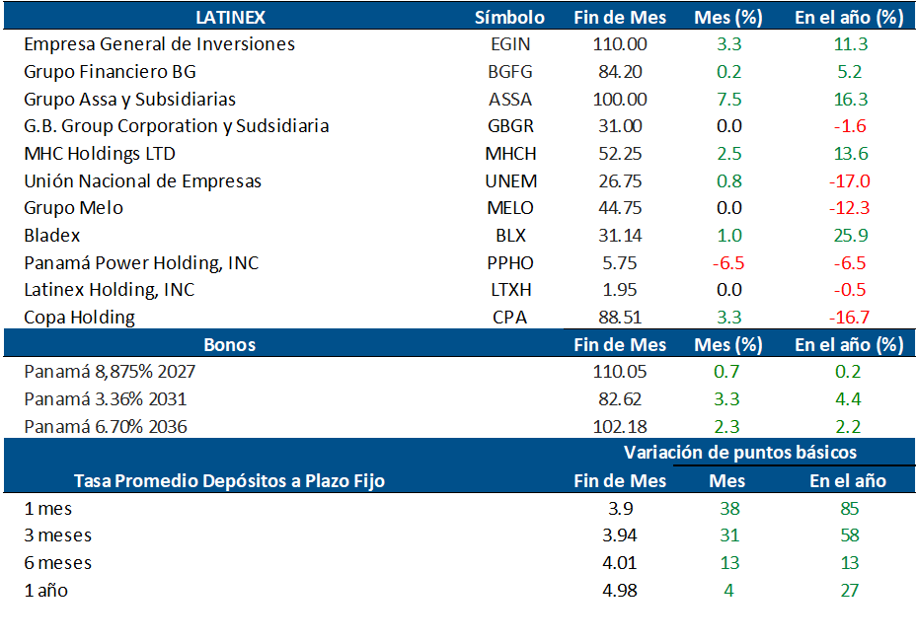Select the '6 meses' row label

coord(58,563)
